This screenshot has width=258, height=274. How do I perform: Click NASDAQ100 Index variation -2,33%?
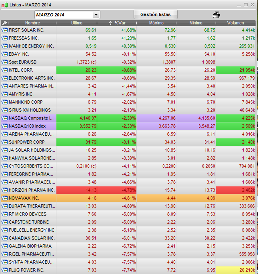pyautogui.click(x=117, y=126)
